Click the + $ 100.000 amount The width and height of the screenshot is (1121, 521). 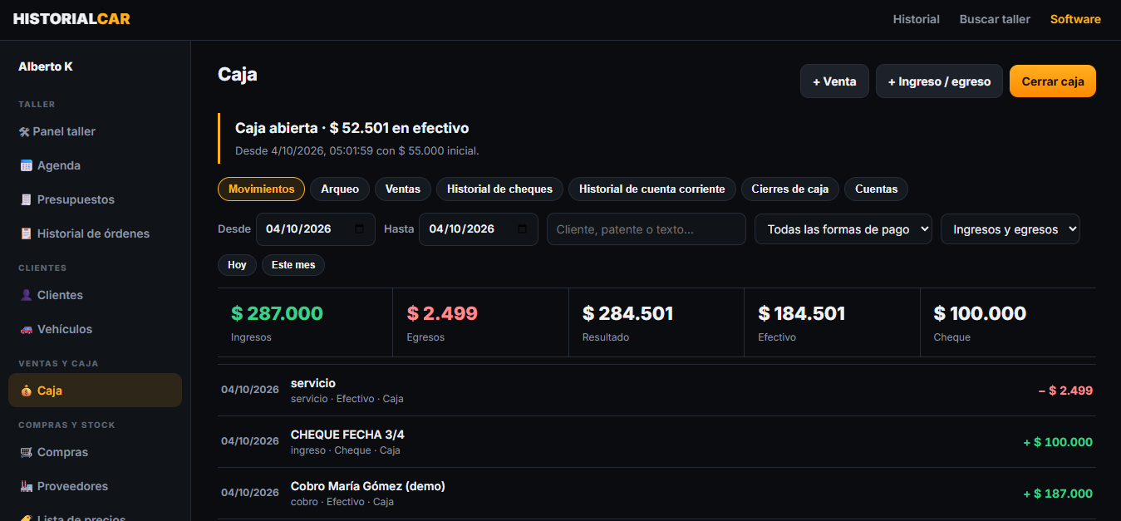click(1058, 442)
